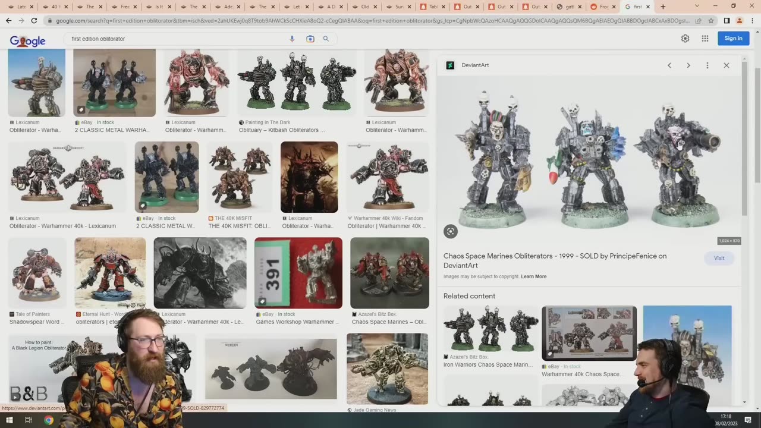Open Jade Gaming News result image
Screen dimensions: 761x428
pos(388,369)
